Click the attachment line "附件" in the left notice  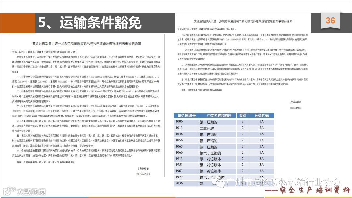[46, 162]
